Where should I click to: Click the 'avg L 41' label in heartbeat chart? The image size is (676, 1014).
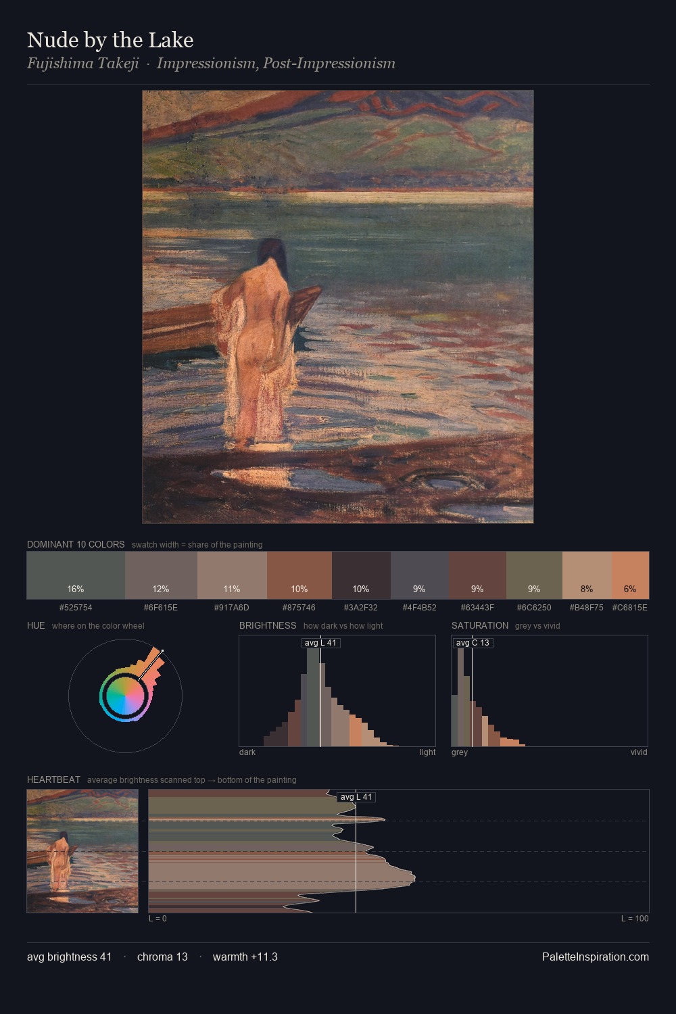click(356, 797)
